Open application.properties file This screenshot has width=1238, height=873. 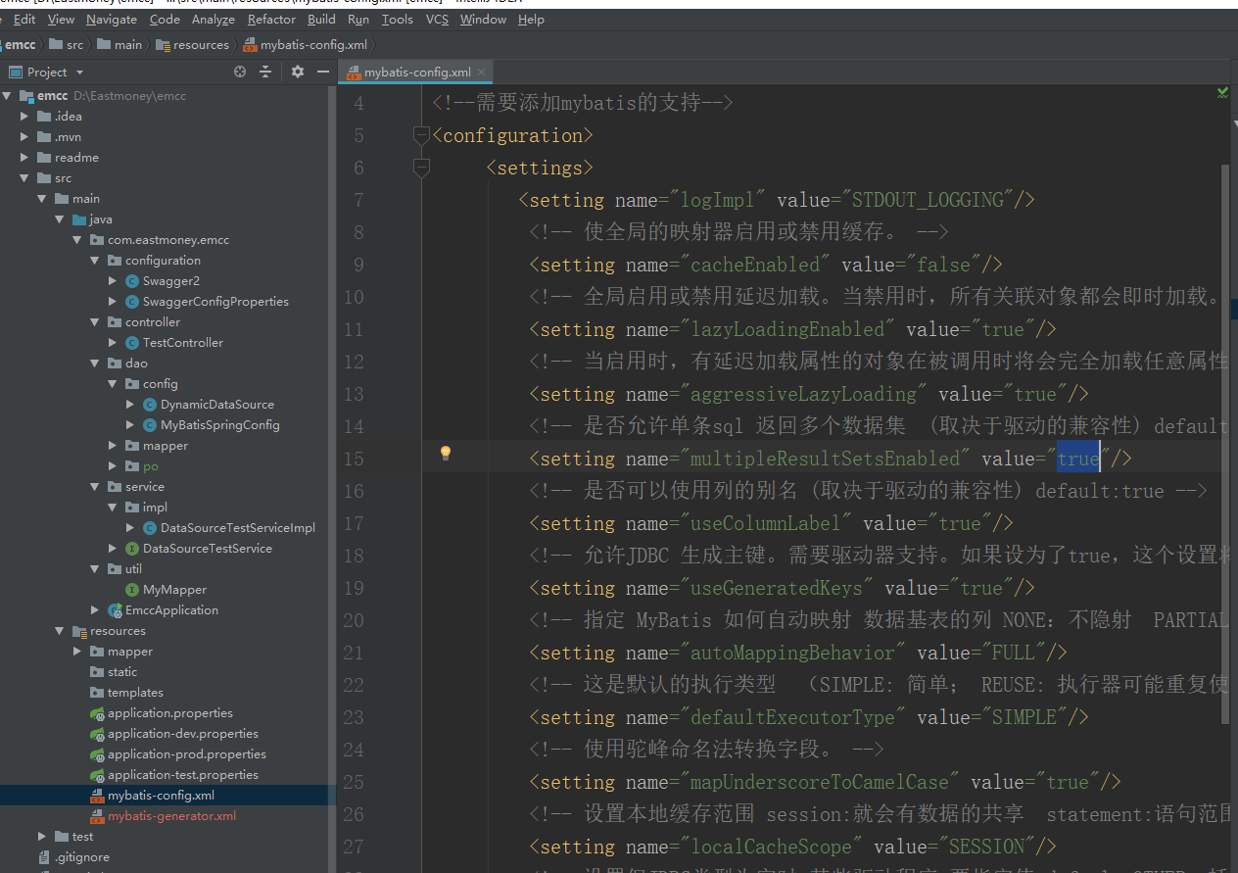tap(170, 713)
